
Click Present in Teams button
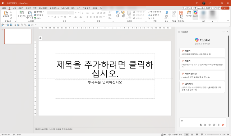206,8
